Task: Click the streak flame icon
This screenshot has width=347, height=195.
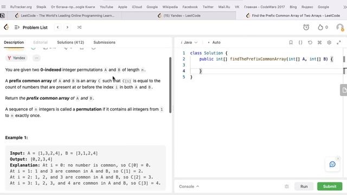Action: tap(320, 27)
